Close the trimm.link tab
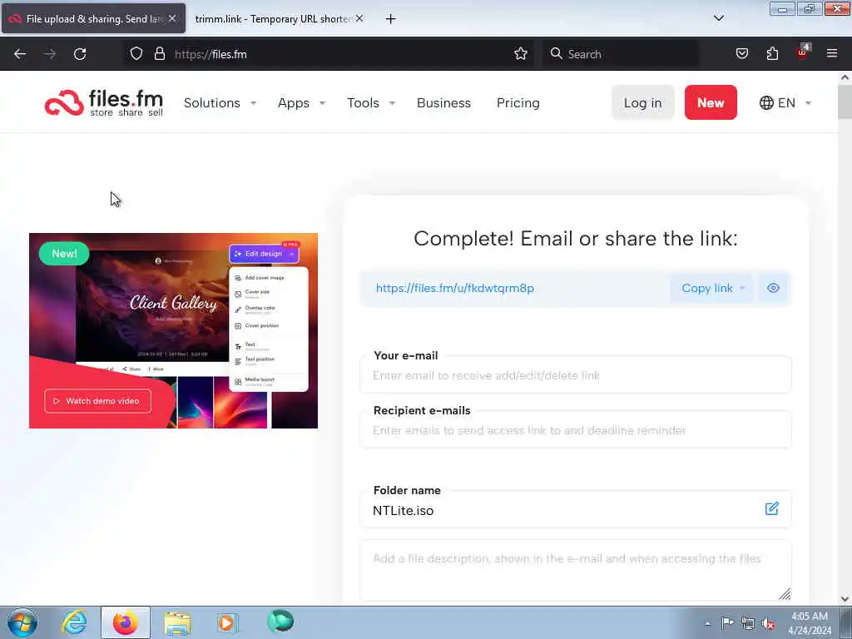852x639 pixels. tap(359, 18)
